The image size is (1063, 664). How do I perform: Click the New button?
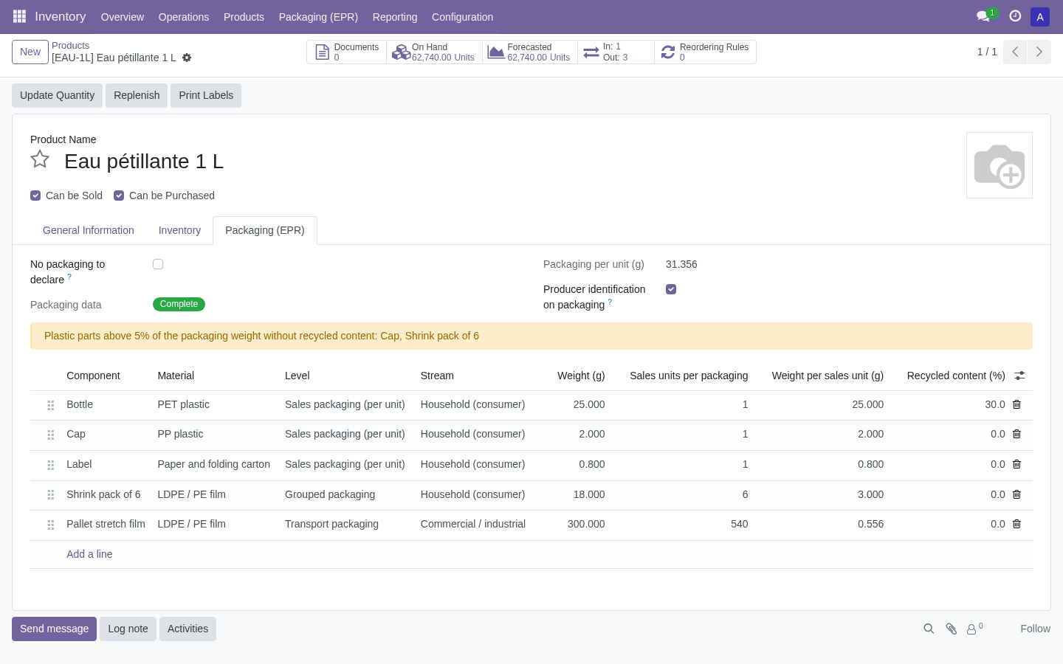pyautogui.click(x=30, y=52)
